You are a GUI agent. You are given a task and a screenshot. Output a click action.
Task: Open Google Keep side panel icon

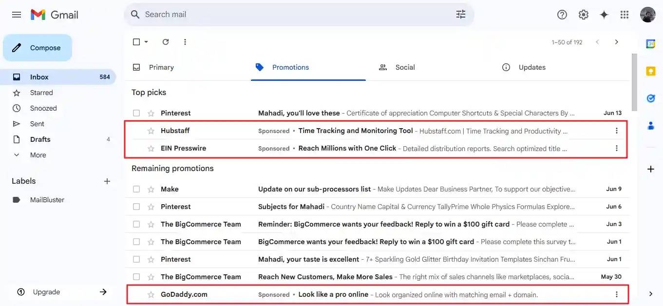click(x=651, y=71)
